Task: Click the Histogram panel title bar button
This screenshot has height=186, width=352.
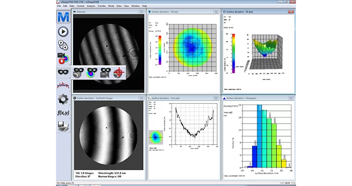Action: point(291,98)
